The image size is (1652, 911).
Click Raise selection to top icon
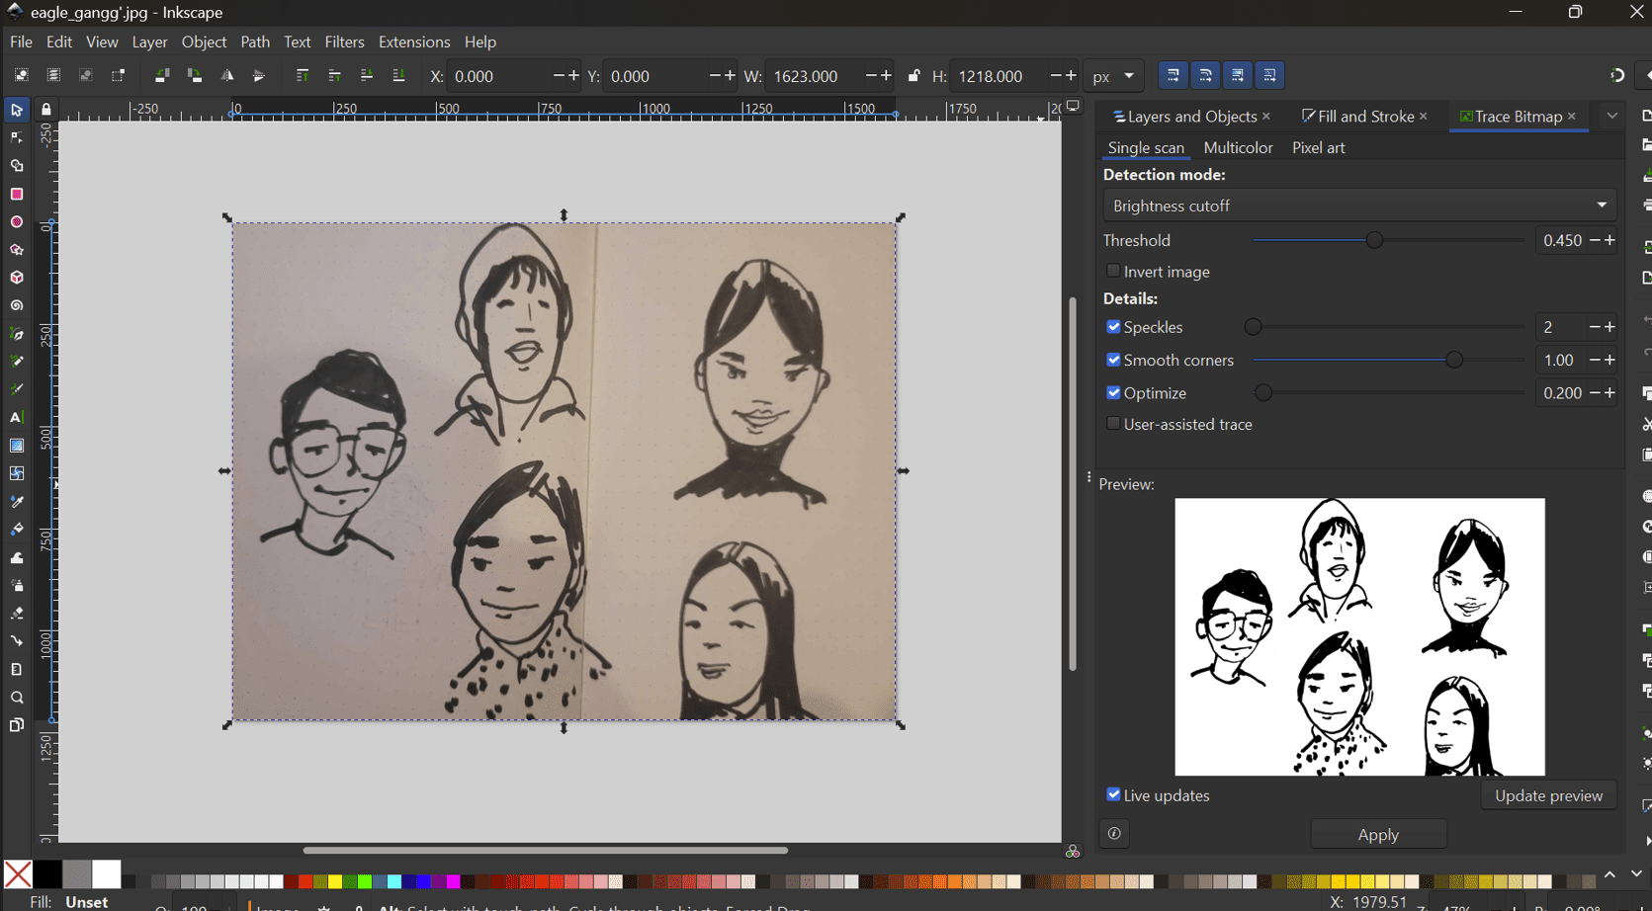click(303, 76)
